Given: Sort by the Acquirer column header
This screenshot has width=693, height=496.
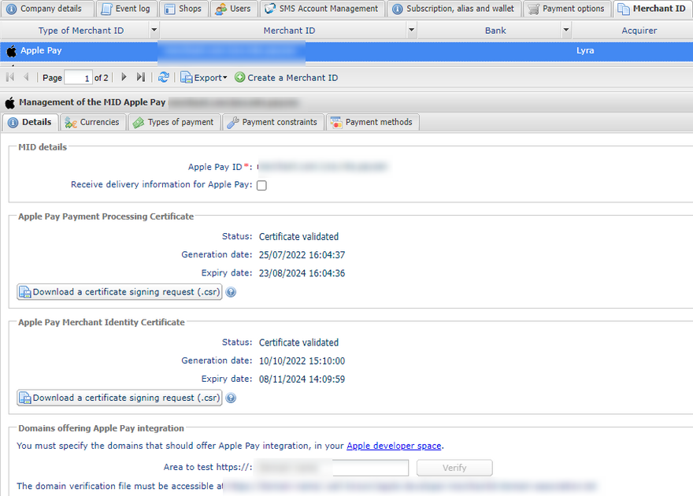Looking at the screenshot, I should 639,31.
